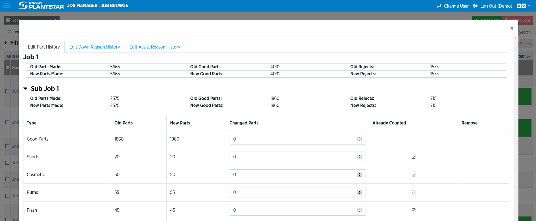Image resolution: width=536 pixels, height=221 pixels.
Task: Click the Shorts row label
Action: click(33, 157)
